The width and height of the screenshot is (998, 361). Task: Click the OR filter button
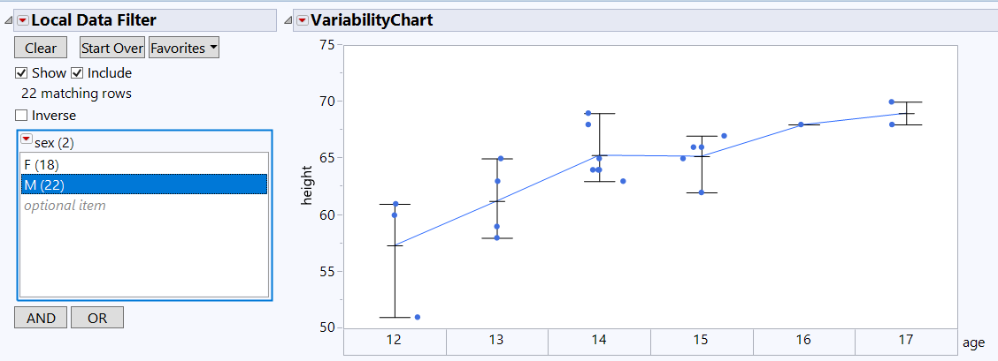[x=97, y=318]
